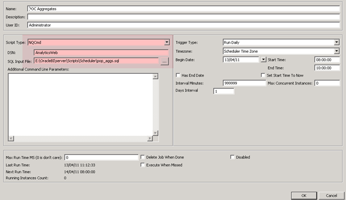Open the Begin Date calendar dropdown

click(263, 60)
